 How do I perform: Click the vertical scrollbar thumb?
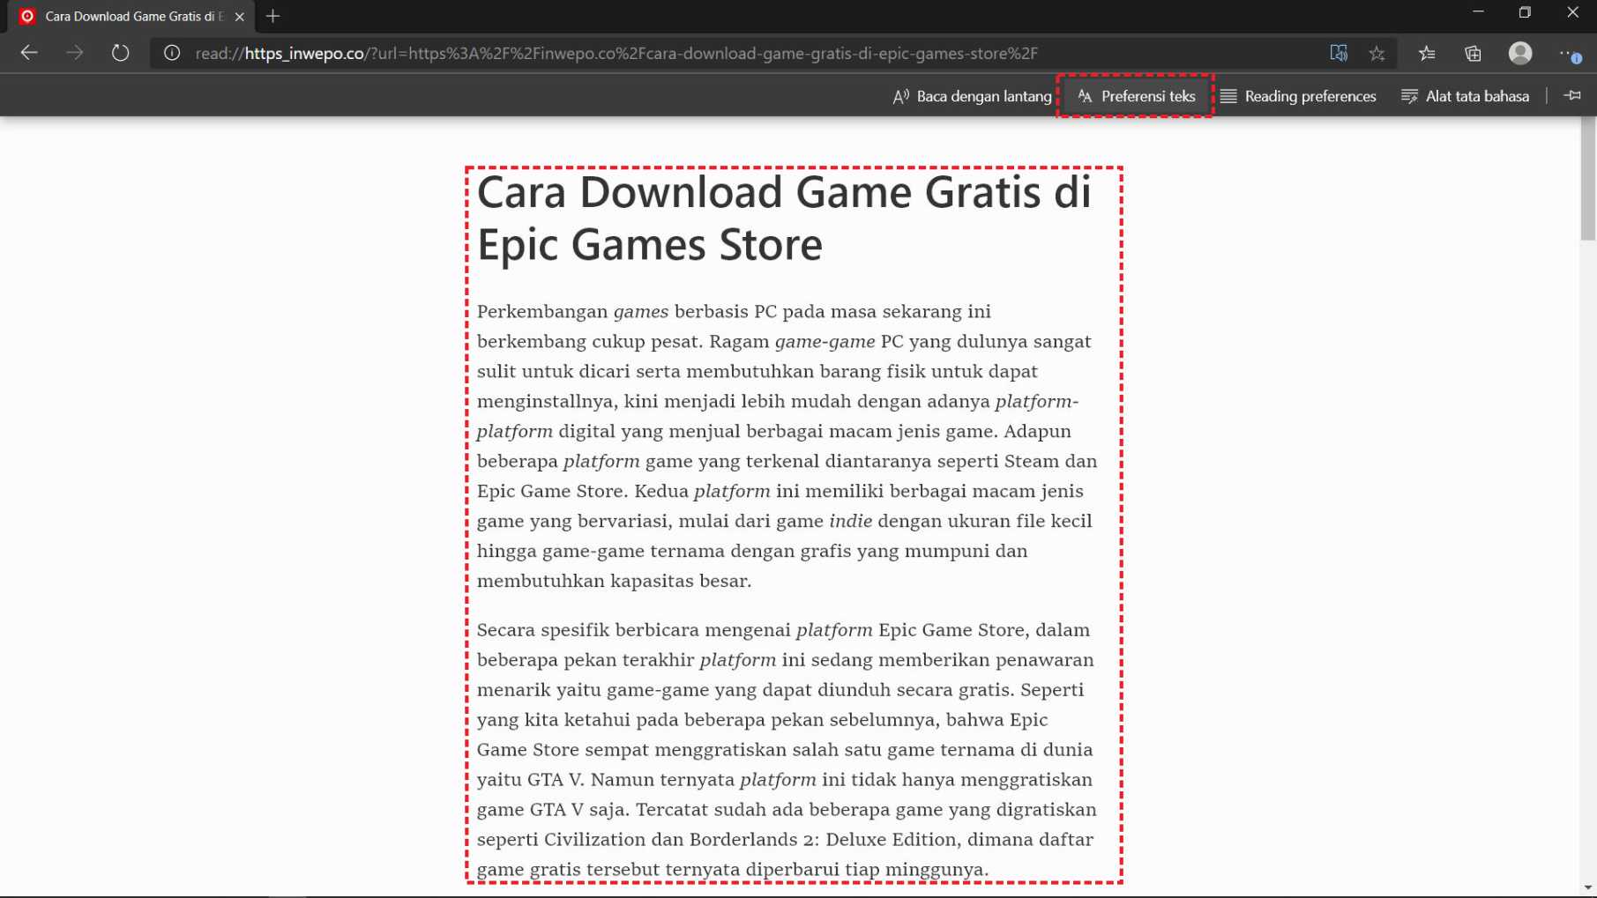(1588, 179)
